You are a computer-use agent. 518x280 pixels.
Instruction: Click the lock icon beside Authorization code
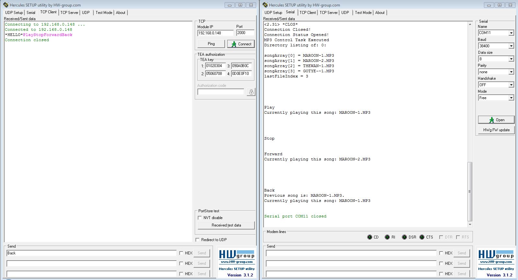251,92
